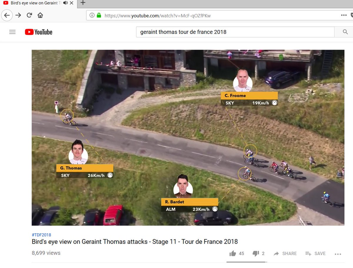Click the video title text
This screenshot has height=268, width=353.
[135, 242]
